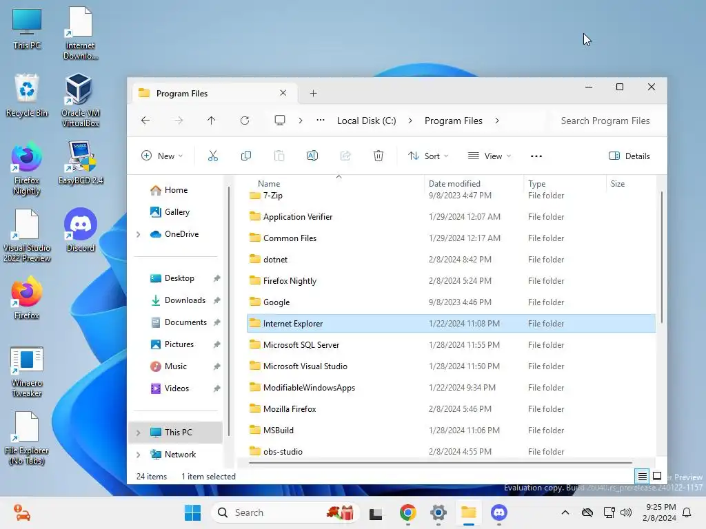Click the PC monitor icon in address bar
The width and height of the screenshot is (706, 529).
click(x=280, y=121)
